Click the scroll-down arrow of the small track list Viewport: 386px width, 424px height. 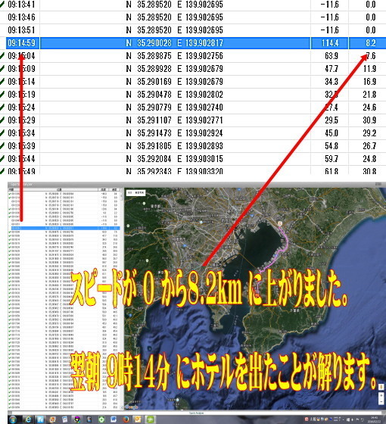[x=121, y=408]
